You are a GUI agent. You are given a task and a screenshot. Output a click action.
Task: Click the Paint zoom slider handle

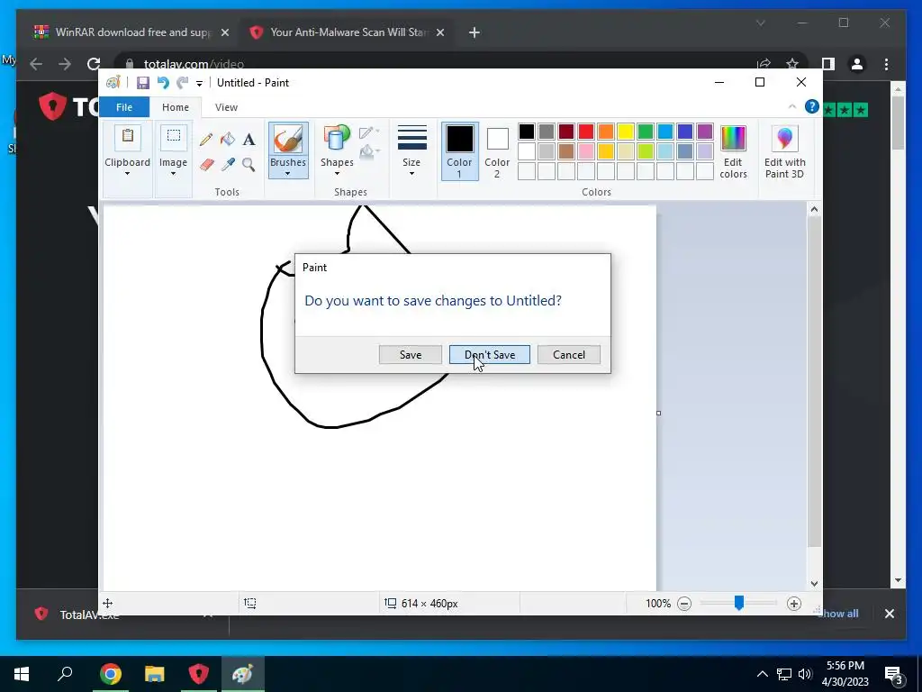pos(739,603)
